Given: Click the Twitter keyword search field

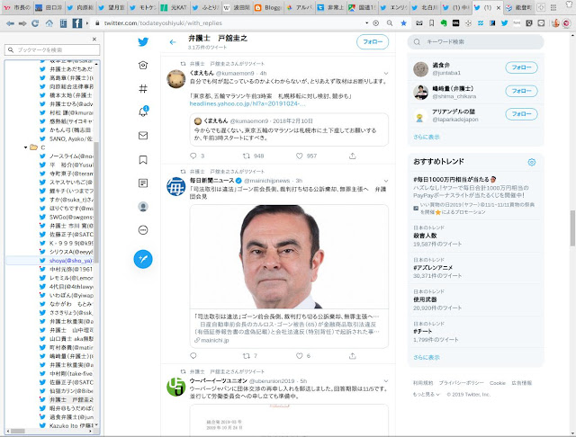Looking at the screenshot, I should click(476, 42).
